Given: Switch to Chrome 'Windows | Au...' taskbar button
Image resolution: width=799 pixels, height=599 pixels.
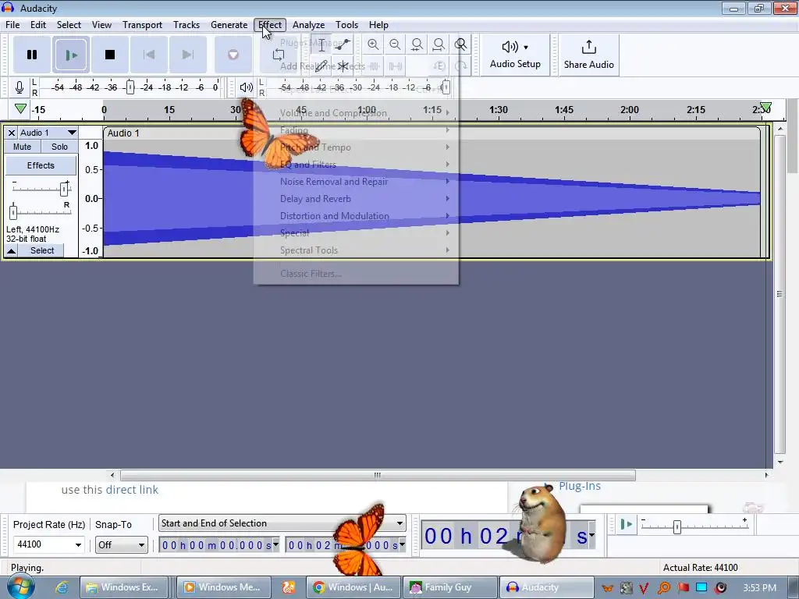Looking at the screenshot, I should click(353, 587).
